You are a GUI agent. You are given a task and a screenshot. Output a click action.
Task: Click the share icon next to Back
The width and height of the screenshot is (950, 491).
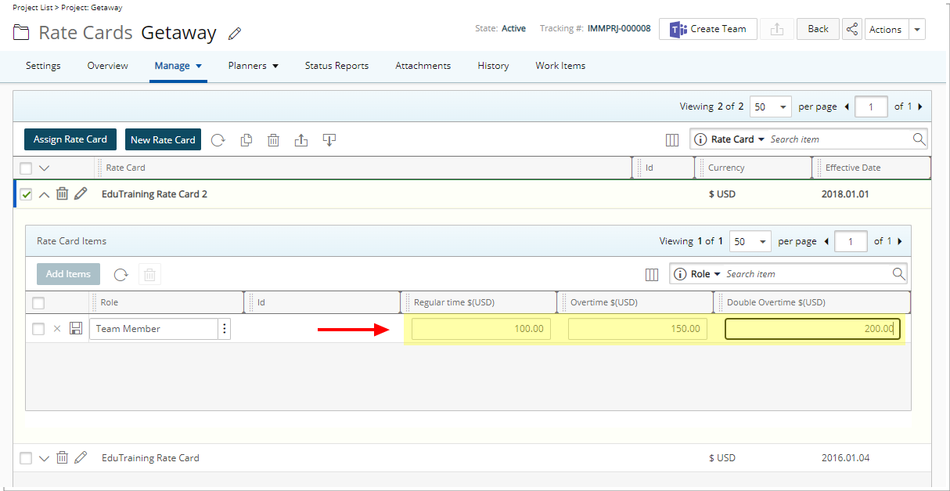(852, 29)
